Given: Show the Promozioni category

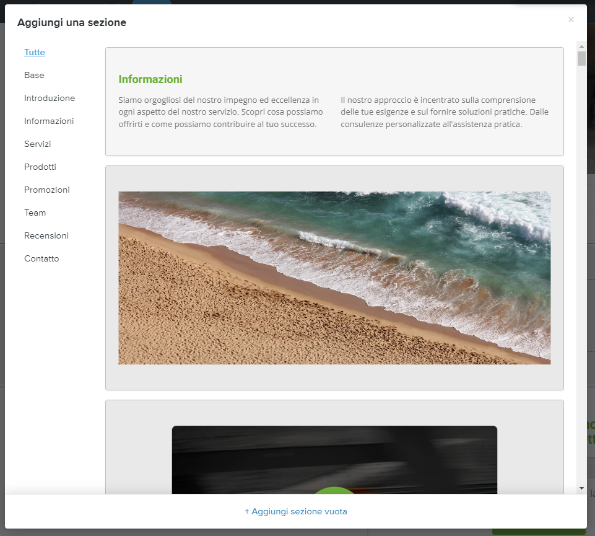Looking at the screenshot, I should pyautogui.click(x=46, y=190).
